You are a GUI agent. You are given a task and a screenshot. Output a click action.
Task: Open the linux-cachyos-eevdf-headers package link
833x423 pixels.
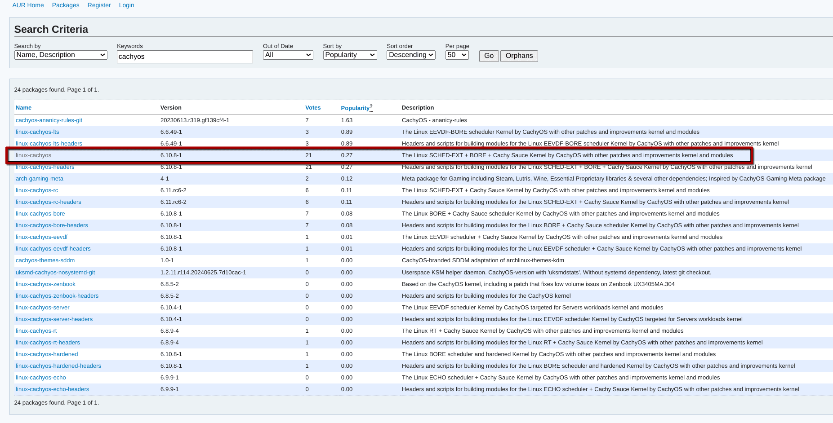(x=53, y=249)
